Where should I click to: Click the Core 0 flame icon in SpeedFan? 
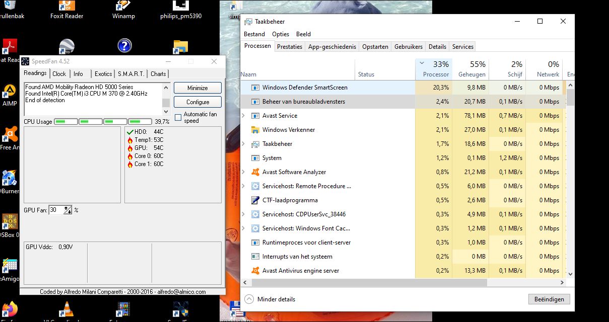[130, 156]
